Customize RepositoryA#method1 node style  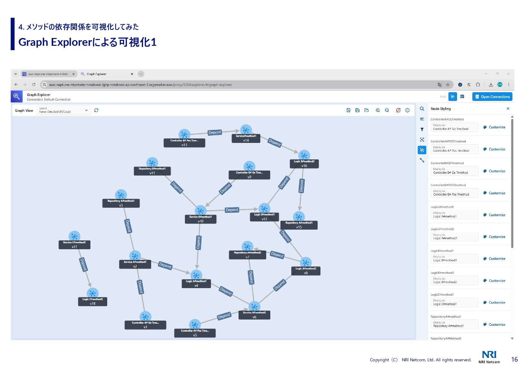(494, 325)
